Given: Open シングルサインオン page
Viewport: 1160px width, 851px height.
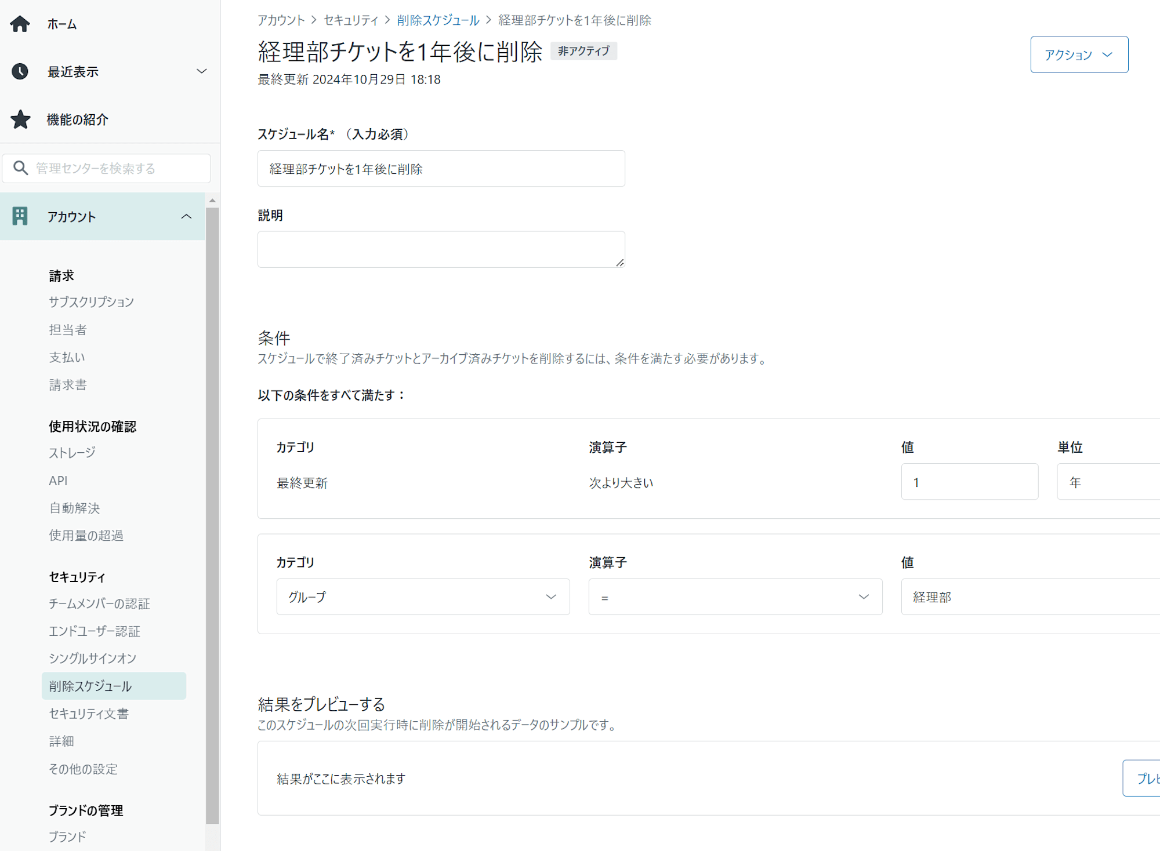Looking at the screenshot, I should coord(92,658).
